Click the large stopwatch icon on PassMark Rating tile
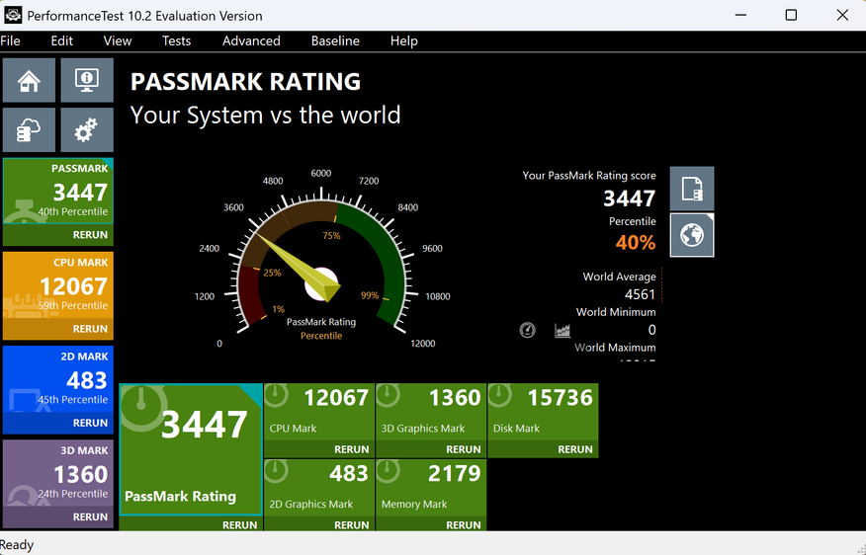866x555 pixels. click(142, 408)
